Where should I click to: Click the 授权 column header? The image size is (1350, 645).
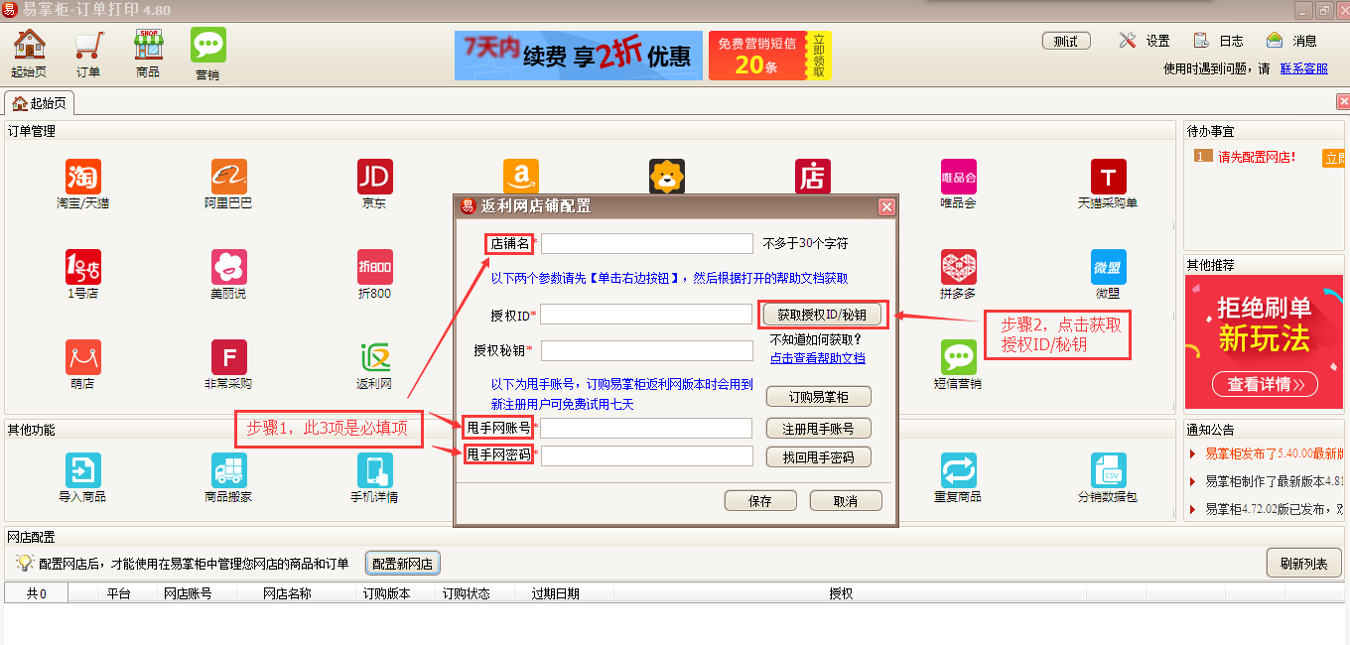coord(841,593)
